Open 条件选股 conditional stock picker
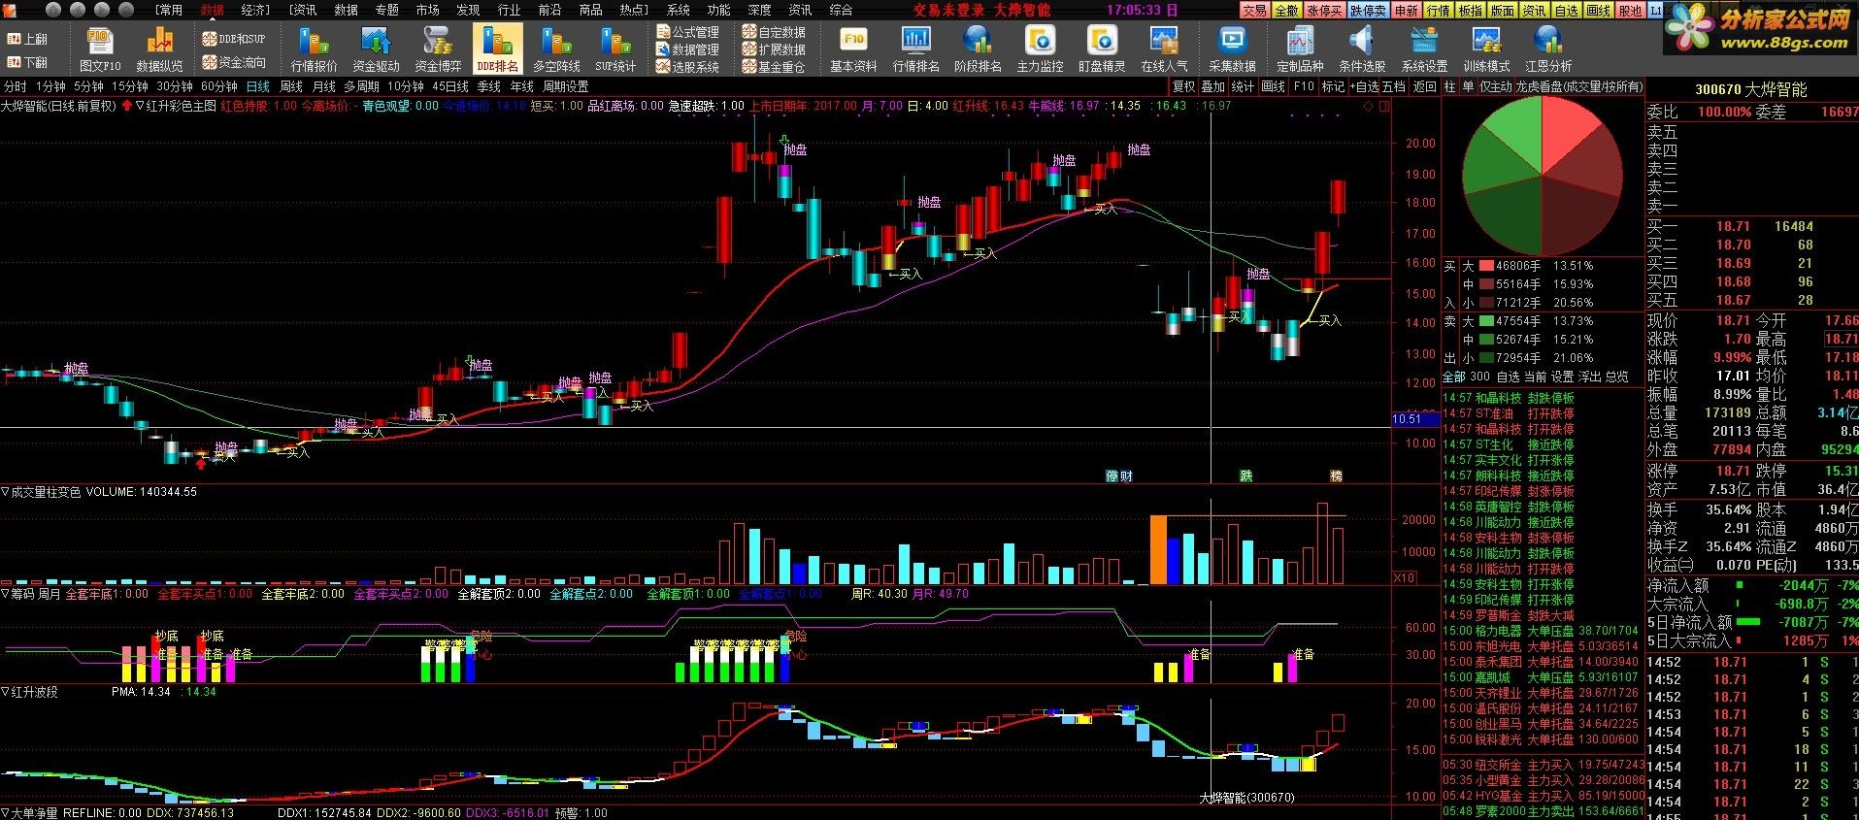 pos(1362,49)
